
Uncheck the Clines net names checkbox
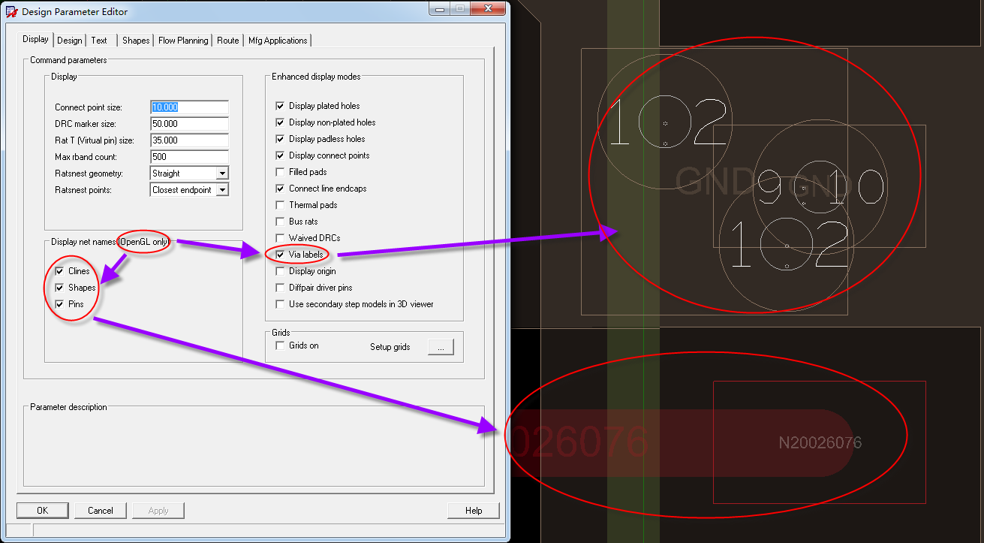tap(60, 271)
